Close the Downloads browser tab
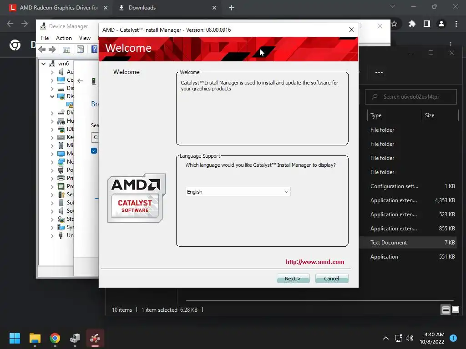This screenshot has width=466, height=349. [x=214, y=8]
